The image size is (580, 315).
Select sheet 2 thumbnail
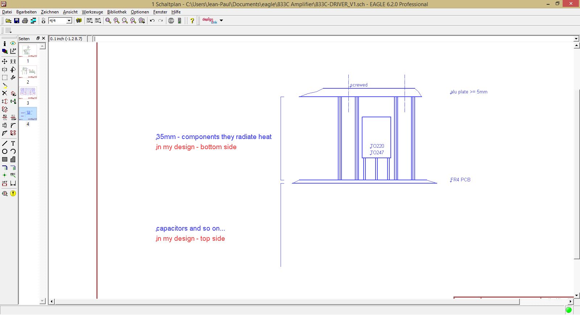pos(28,72)
